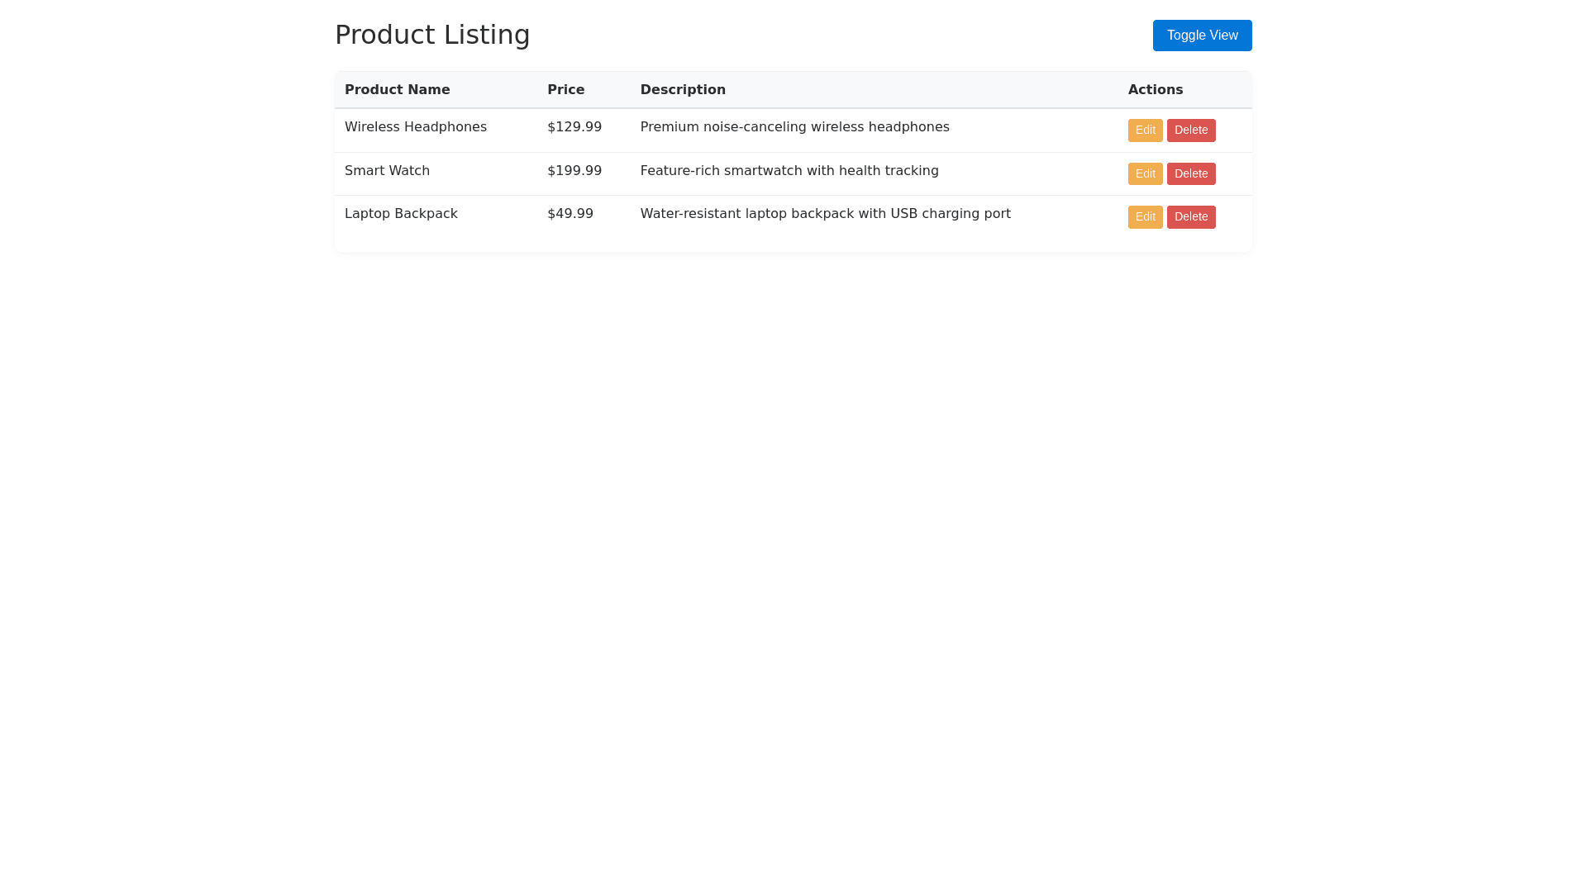Select the Smart Watch name cell
The image size is (1587, 892).
pyautogui.click(x=387, y=171)
